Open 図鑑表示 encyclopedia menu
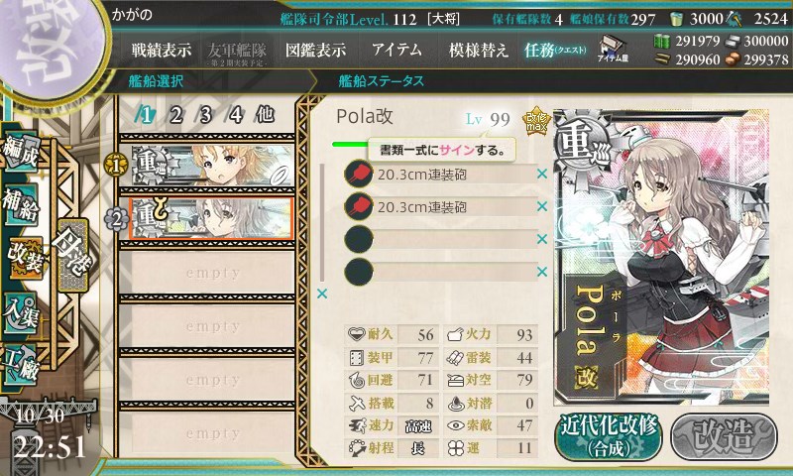This screenshot has width=793, height=476. tap(315, 50)
